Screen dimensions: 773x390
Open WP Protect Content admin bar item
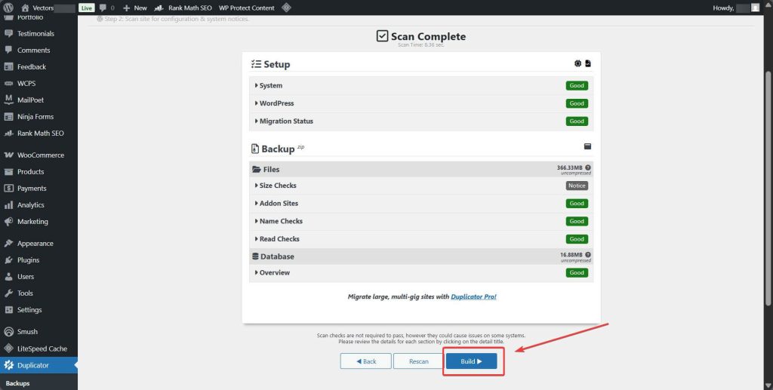click(247, 8)
